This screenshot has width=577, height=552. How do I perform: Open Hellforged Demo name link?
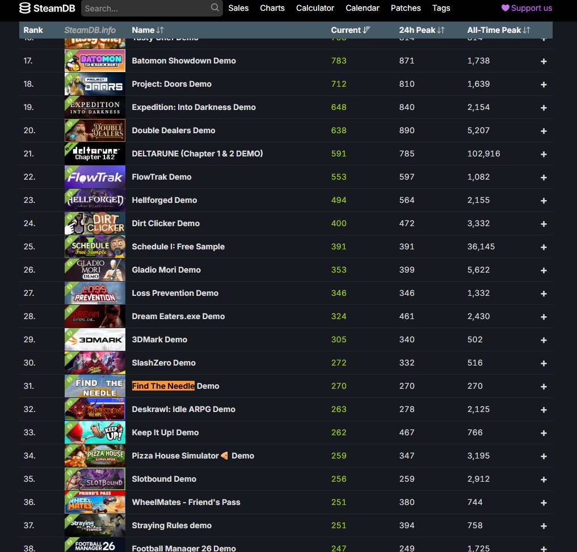(x=165, y=200)
